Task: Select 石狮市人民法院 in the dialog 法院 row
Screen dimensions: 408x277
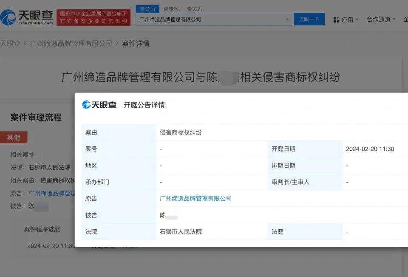Action: coord(181,231)
